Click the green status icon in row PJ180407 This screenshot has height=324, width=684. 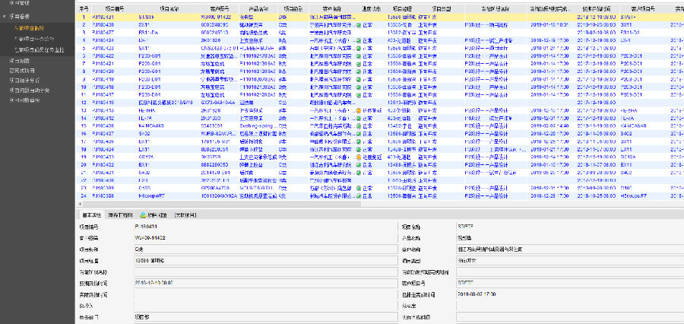(x=359, y=134)
